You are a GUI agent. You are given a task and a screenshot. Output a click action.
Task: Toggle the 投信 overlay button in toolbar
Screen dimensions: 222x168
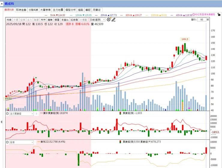pyautogui.click(x=23, y=20)
